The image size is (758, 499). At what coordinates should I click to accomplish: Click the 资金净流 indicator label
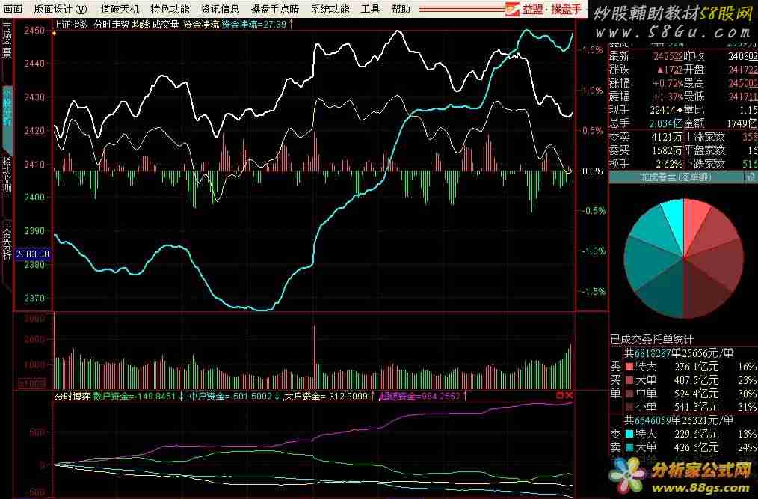pos(201,24)
